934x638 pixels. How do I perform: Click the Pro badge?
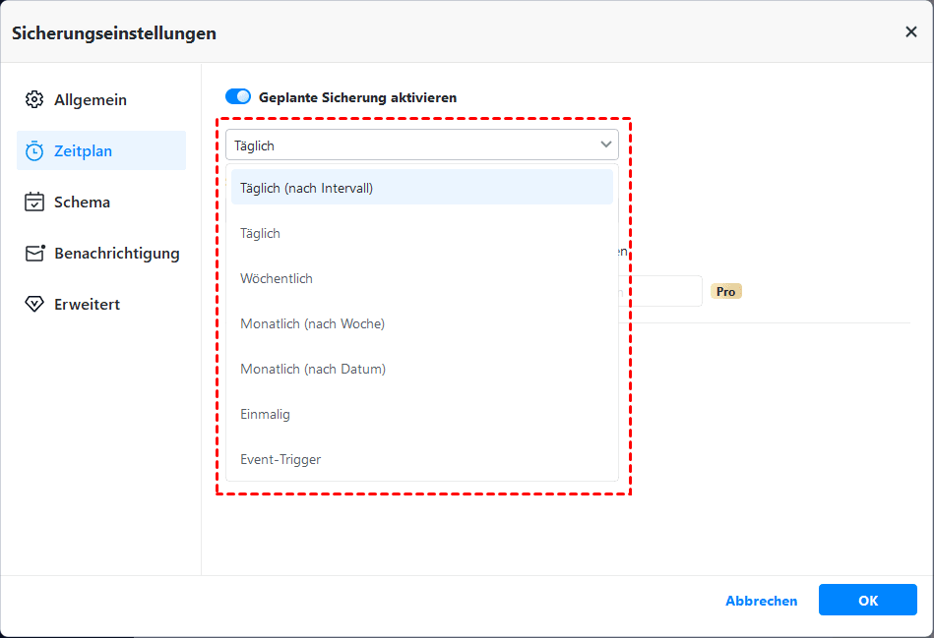point(726,291)
